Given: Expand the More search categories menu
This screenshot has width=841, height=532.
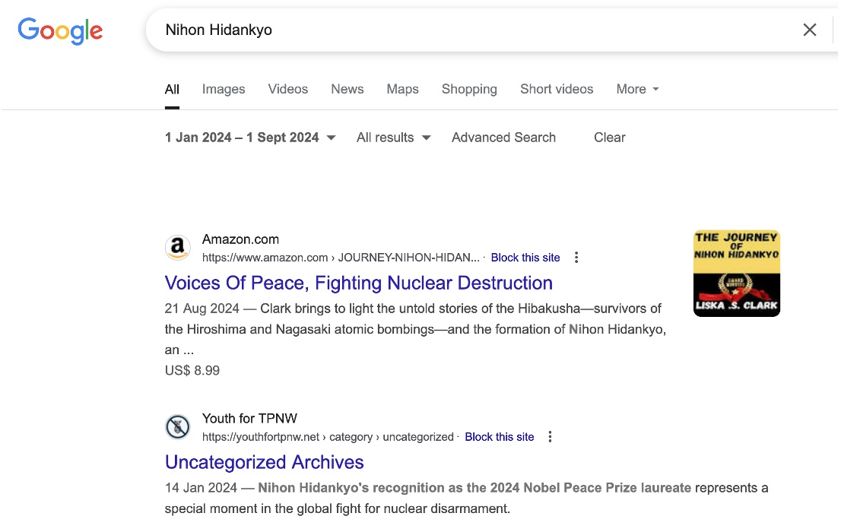Looking at the screenshot, I should (637, 89).
